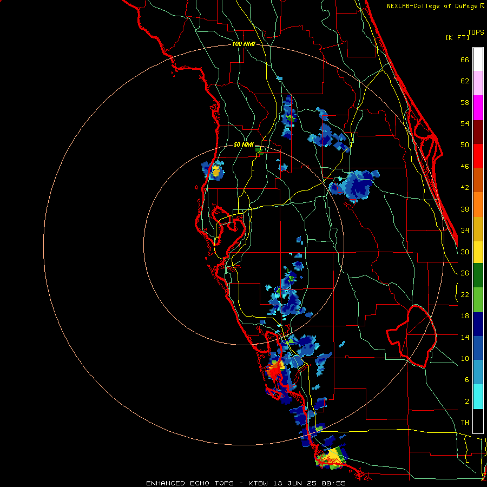Choose the gold swatch on the color bar
The width and height of the screenshot is (487, 487).
[478, 229]
